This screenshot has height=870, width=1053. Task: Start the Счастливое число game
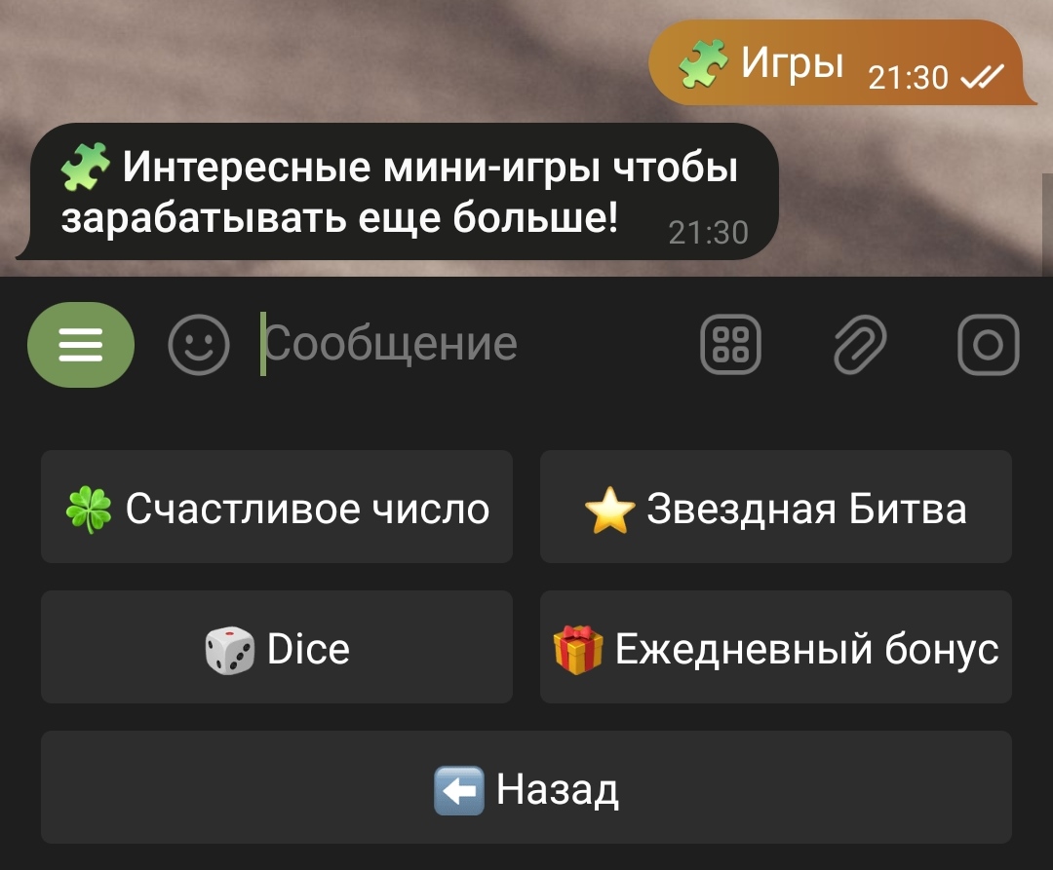click(277, 508)
